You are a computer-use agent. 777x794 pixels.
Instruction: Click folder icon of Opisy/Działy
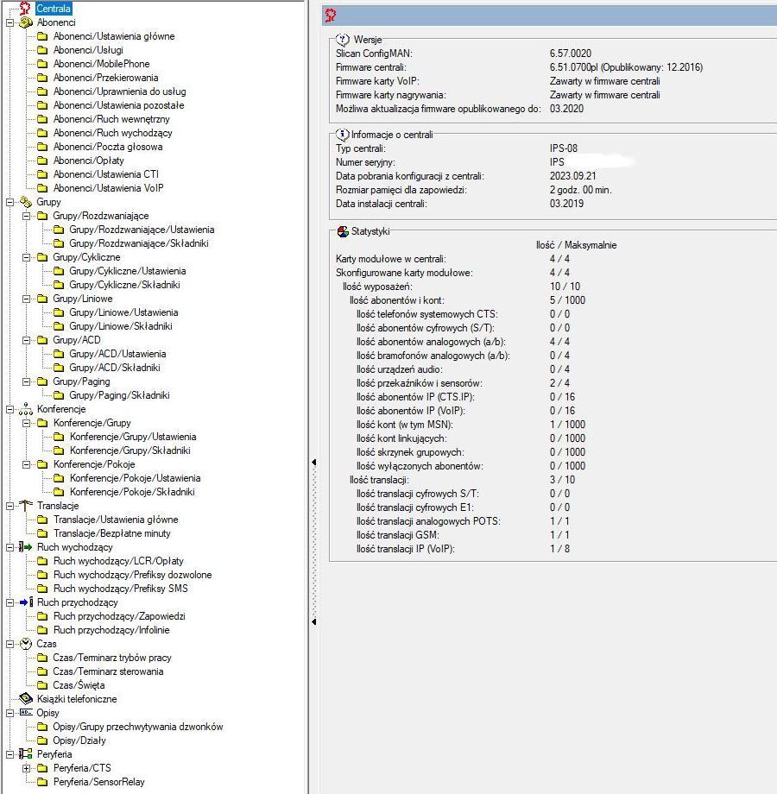[42, 740]
